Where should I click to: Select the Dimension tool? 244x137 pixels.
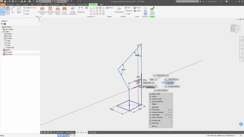[81, 10]
